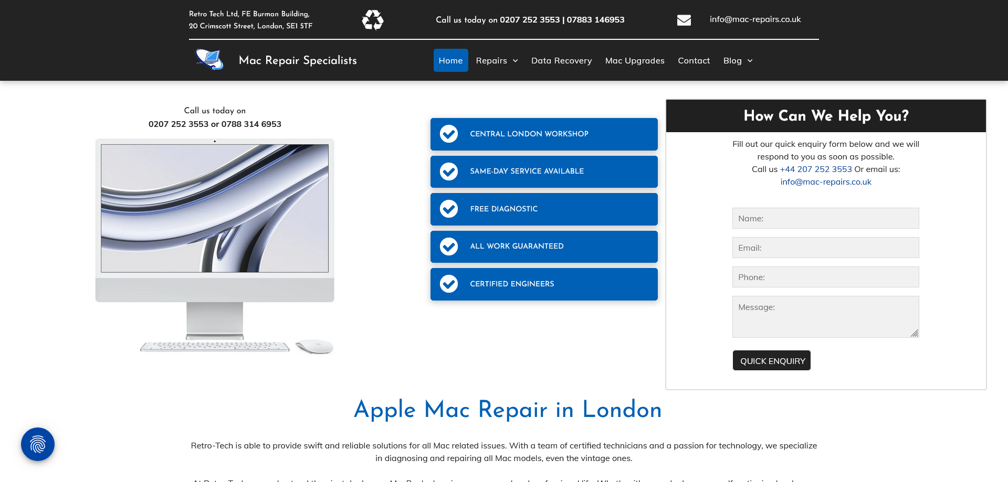Expand the Blog dropdown chevron
This screenshot has width=1008, height=482.
750,61
